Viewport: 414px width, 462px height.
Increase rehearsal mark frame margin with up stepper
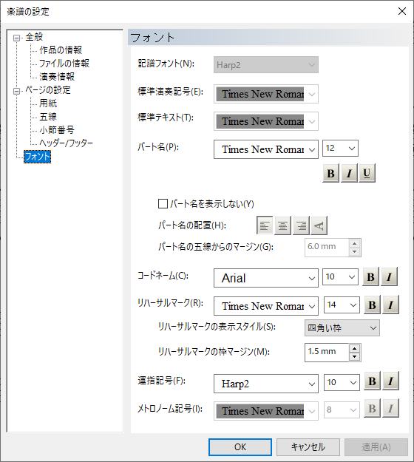tap(354, 349)
